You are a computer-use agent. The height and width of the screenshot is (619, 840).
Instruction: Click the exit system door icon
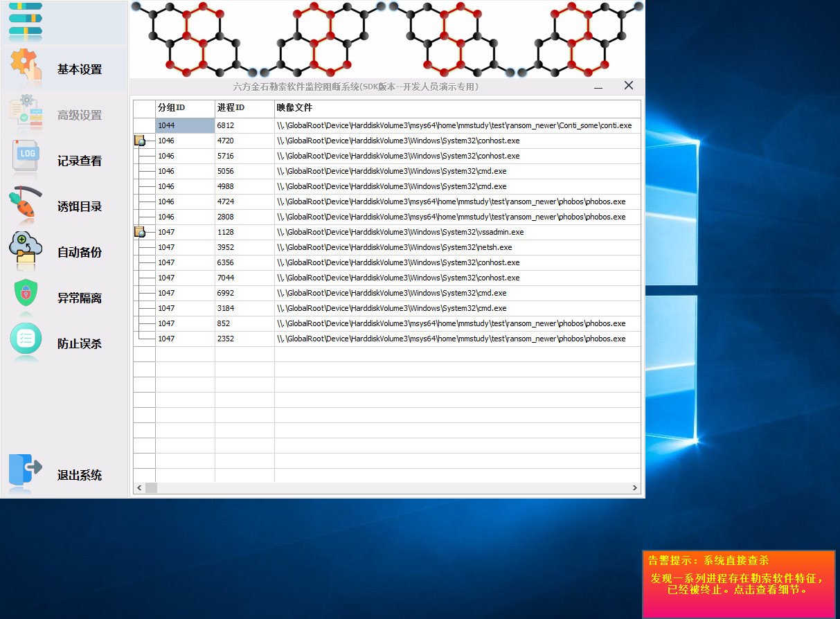[26, 472]
